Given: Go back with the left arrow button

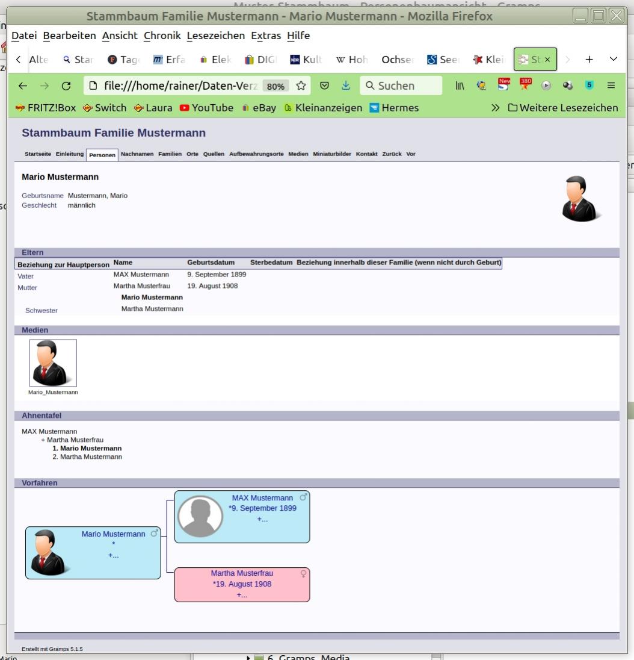Looking at the screenshot, I should 23,86.
